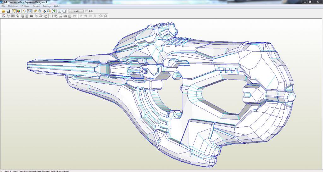Open the Settings menu
323x172 pixels.
pyautogui.click(x=47, y=6)
